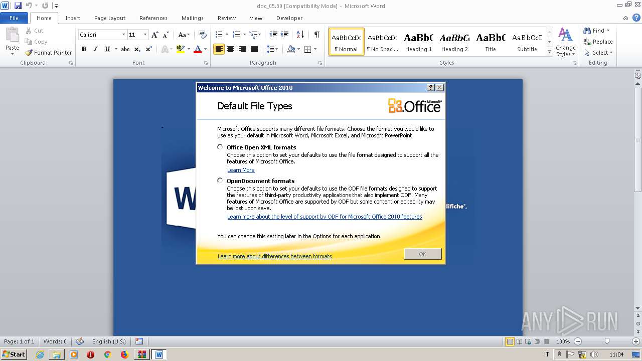642x361 pixels.
Task: Switch to the Developer tab
Action: coord(289,18)
